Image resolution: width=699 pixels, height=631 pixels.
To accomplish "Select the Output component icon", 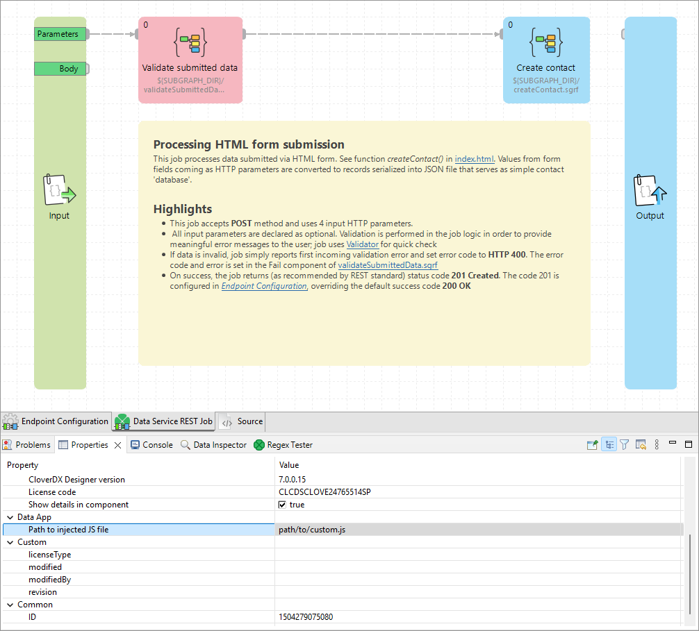I will [650, 190].
